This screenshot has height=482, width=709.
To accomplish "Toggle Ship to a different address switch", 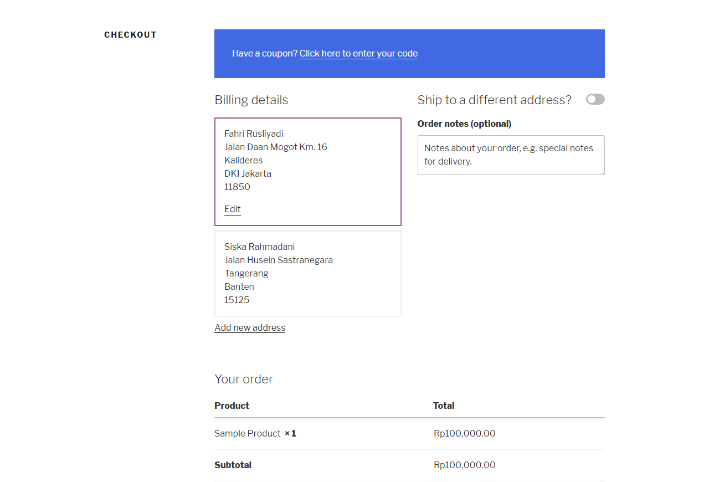I will coord(595,99).
